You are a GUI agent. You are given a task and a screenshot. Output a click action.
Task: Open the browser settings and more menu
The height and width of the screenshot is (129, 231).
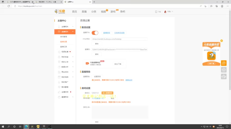point(228,6)
